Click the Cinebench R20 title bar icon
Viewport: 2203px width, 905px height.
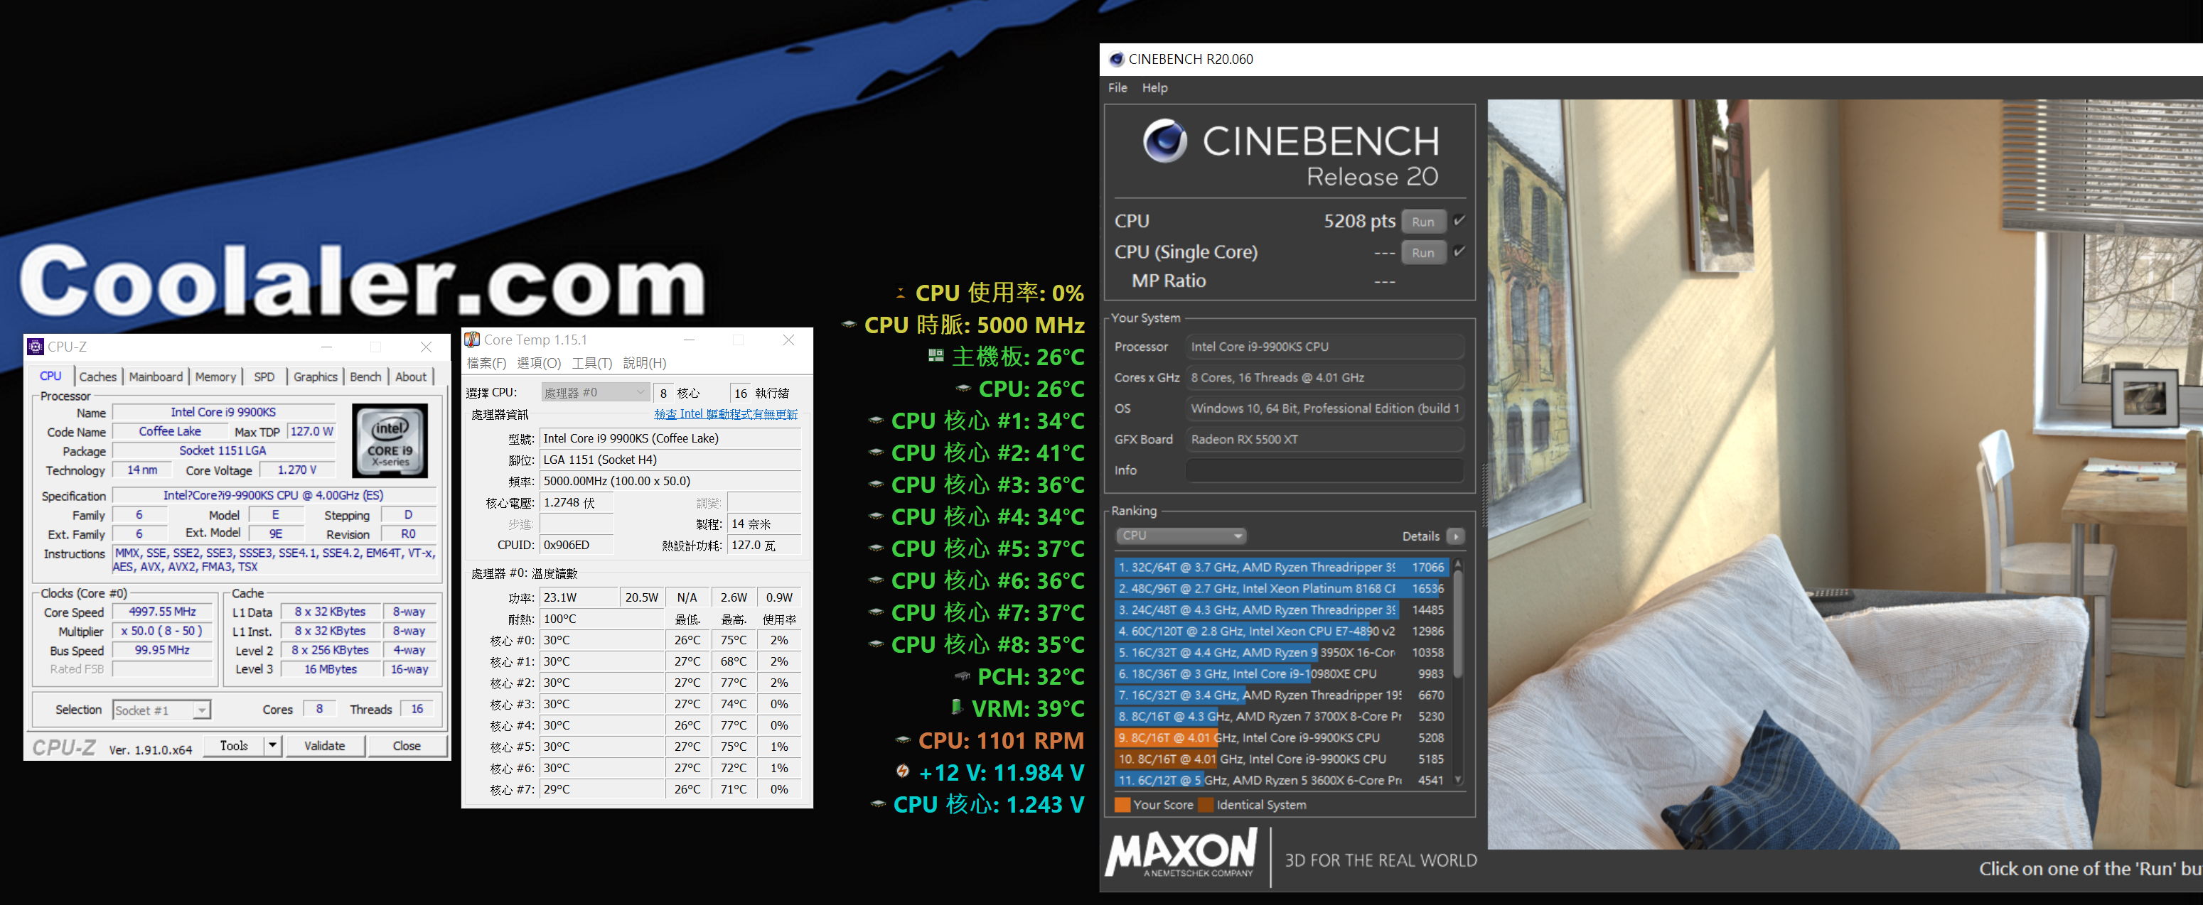point(1115,59)
